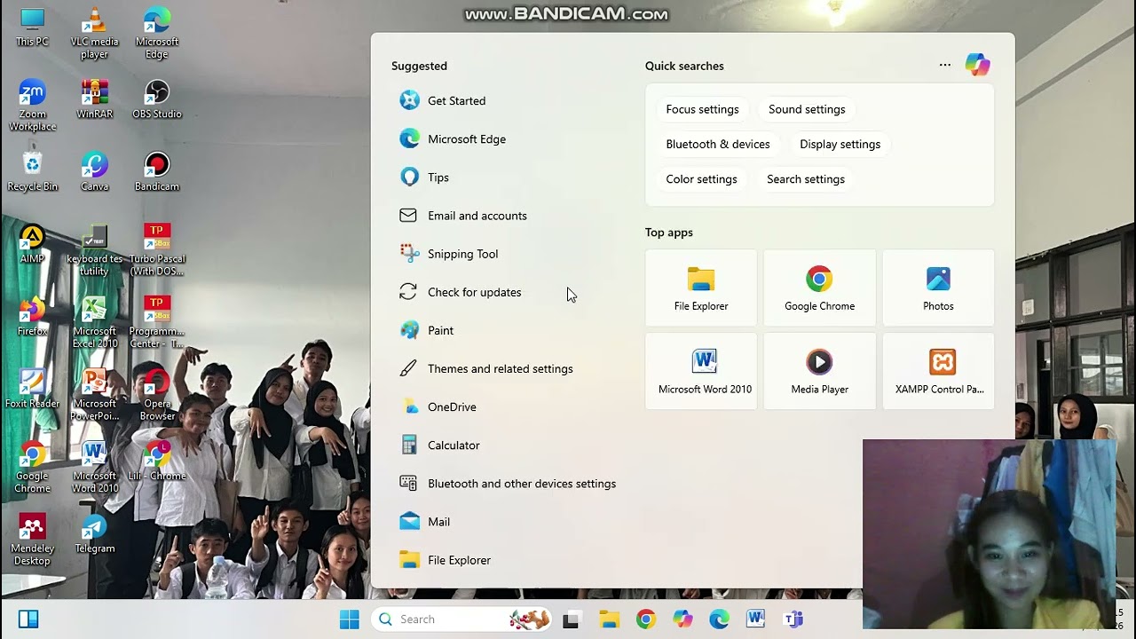Open Bluetooth and other devices settings
The image size is (1136, 639).
point(506,484)
